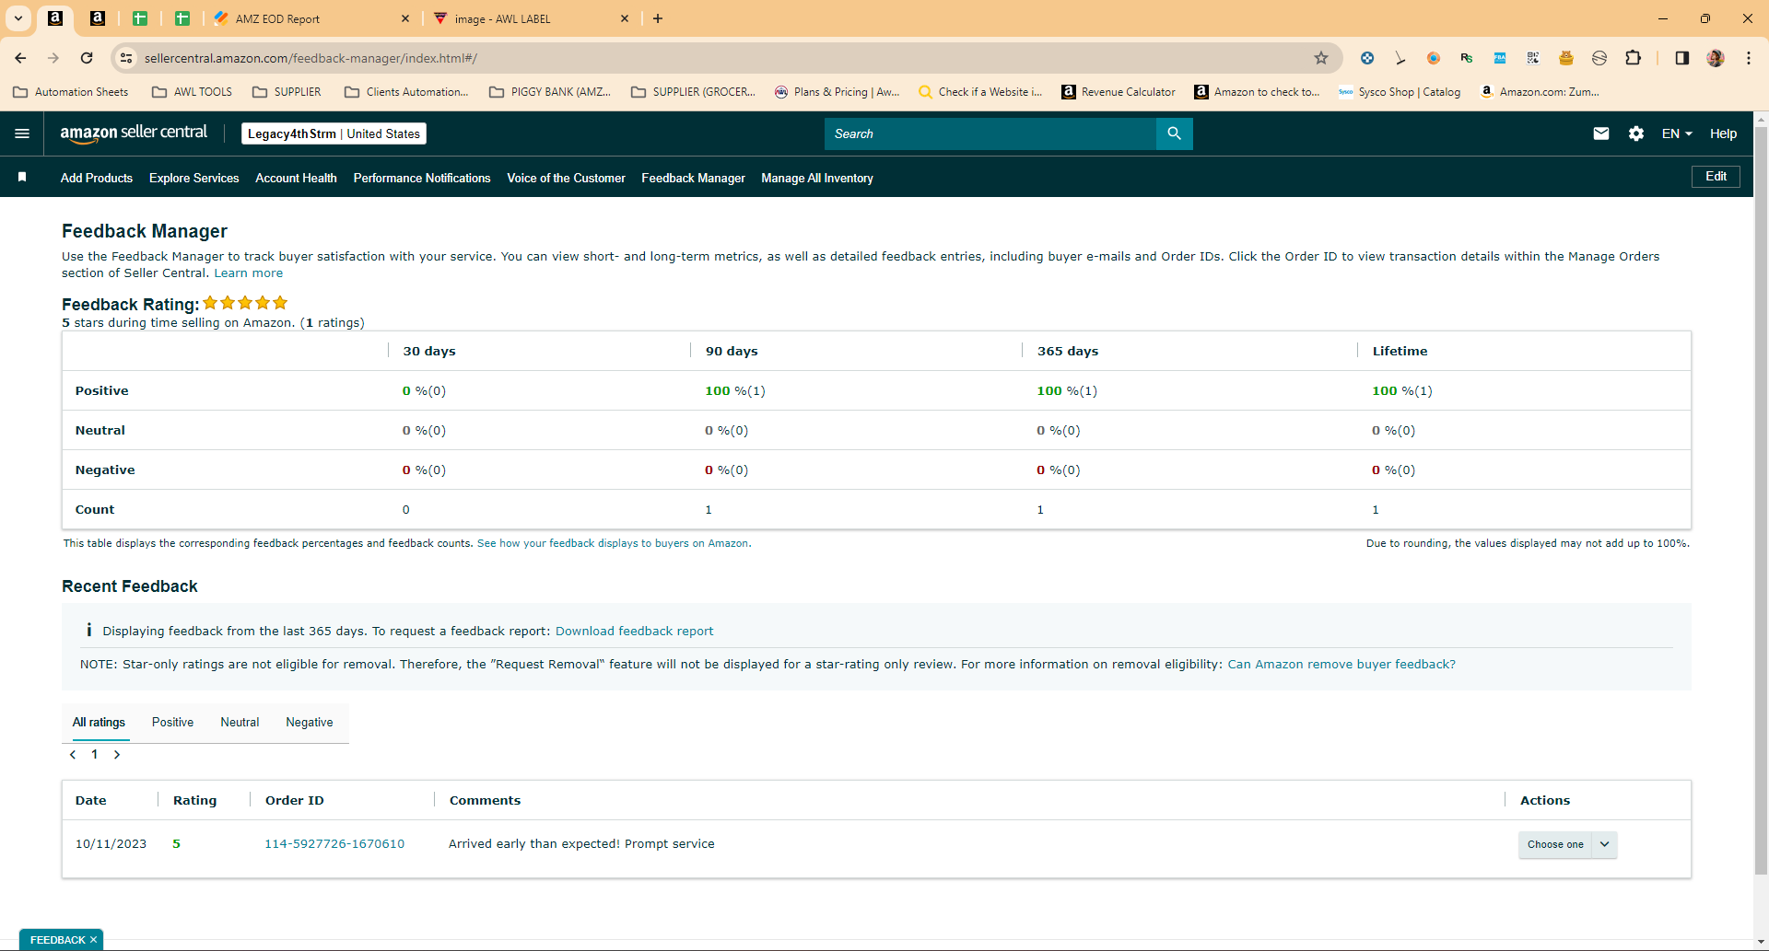Click the Learn more link
Viewport: 1769px width, 951px height.
pyautogui.click(x=249, y=273)
